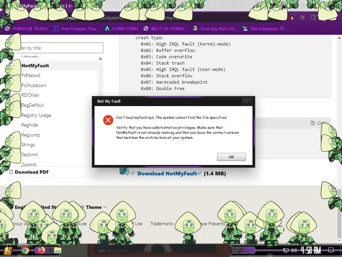Open Firefox from the taskbar
342x257 pixels.
click(41, 250)
